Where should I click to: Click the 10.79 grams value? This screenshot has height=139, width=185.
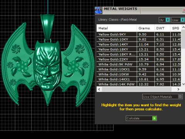pos(144,64)
